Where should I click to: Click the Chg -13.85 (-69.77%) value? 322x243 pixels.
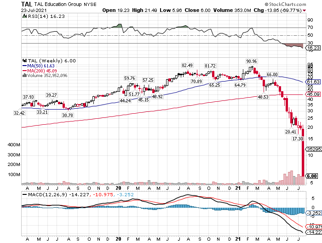[277, 10]
